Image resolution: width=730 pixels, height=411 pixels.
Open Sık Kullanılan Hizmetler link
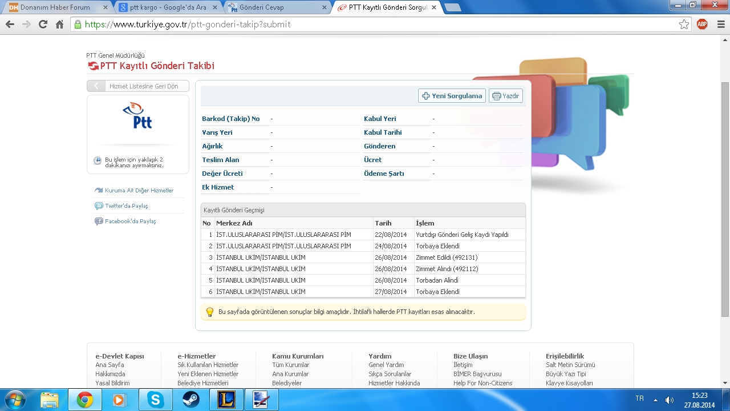click(x=208, y=365)
